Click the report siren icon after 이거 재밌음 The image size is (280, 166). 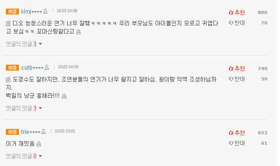(39, 144)
